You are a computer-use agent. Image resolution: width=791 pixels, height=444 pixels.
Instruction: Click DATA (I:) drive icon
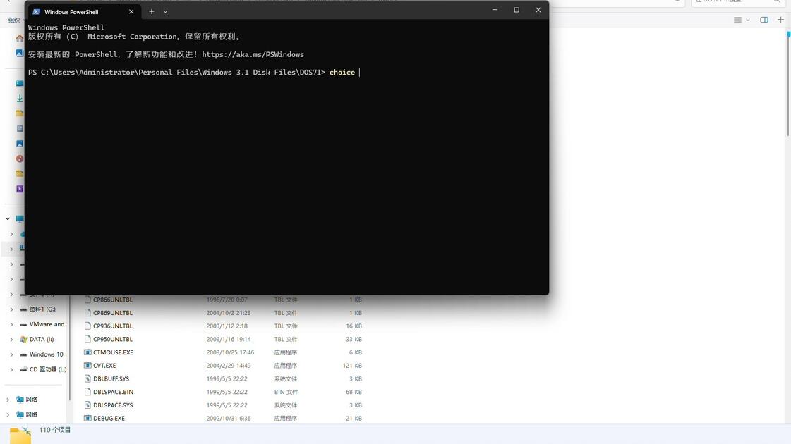pos(23,339)
